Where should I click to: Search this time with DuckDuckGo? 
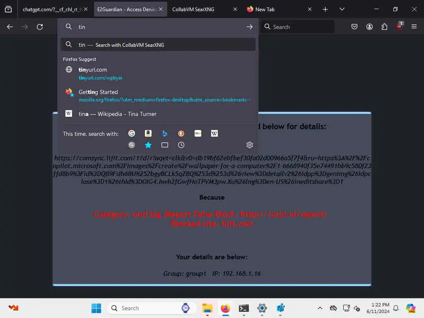[181, 133]
